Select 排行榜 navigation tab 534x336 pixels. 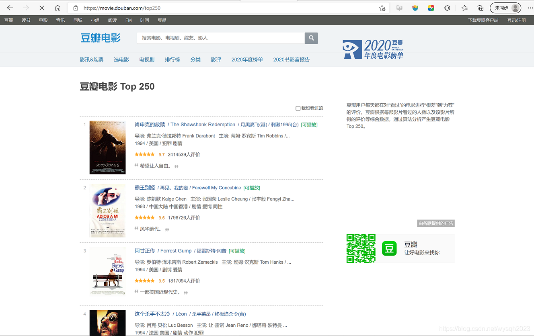[173, 59]
